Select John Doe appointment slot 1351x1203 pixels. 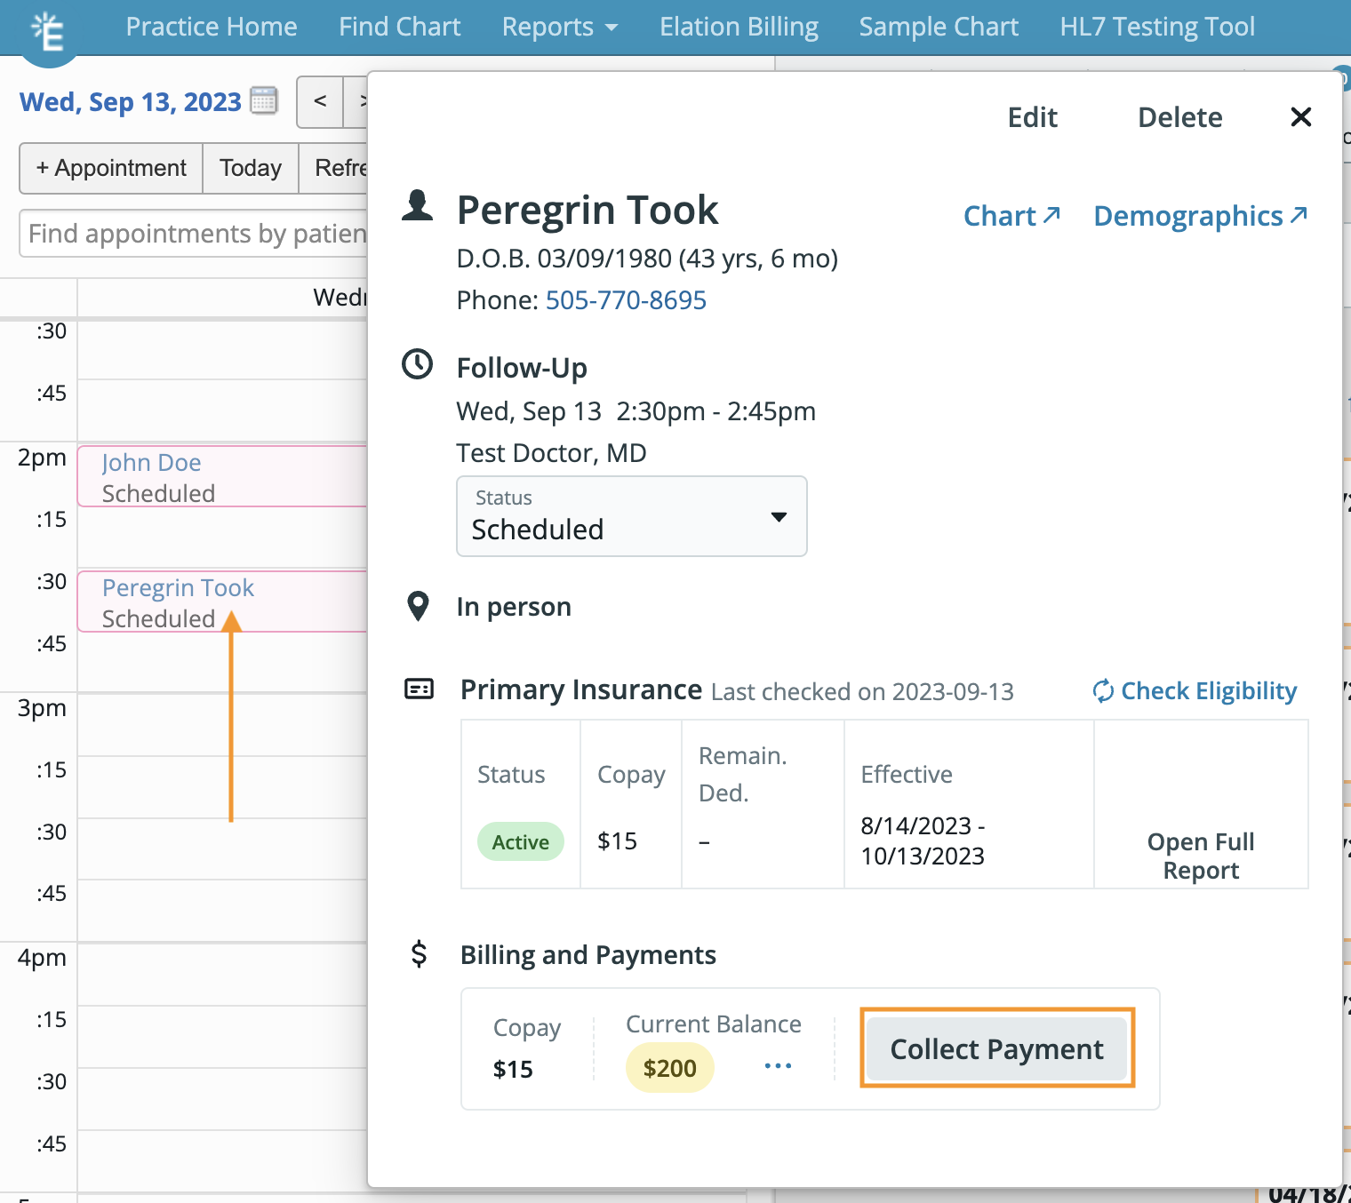(223, 476)
